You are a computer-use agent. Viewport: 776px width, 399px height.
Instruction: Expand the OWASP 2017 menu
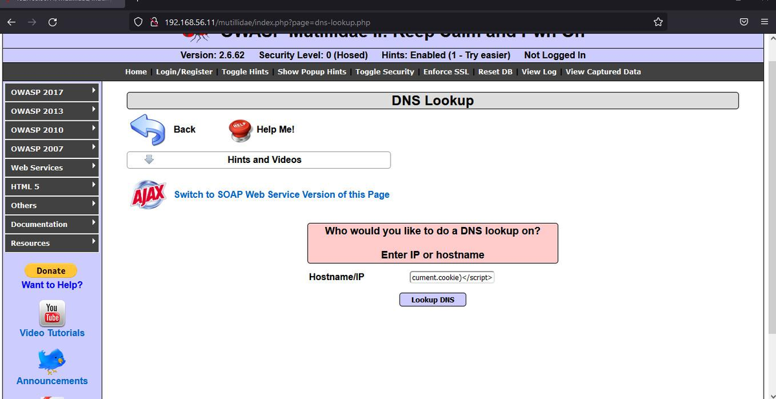coord(52,92)
